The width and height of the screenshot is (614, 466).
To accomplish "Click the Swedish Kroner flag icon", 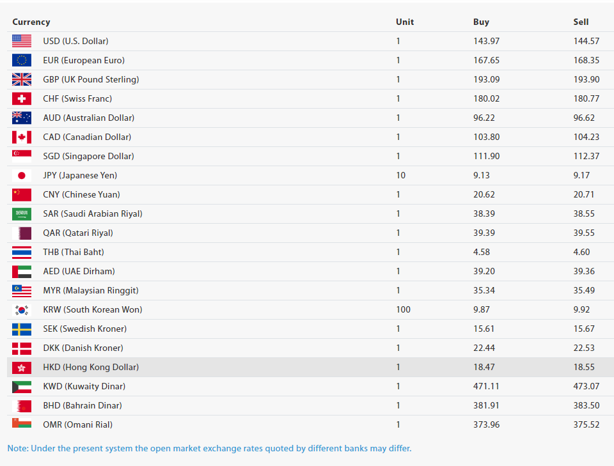I will (x=22, y=329).
